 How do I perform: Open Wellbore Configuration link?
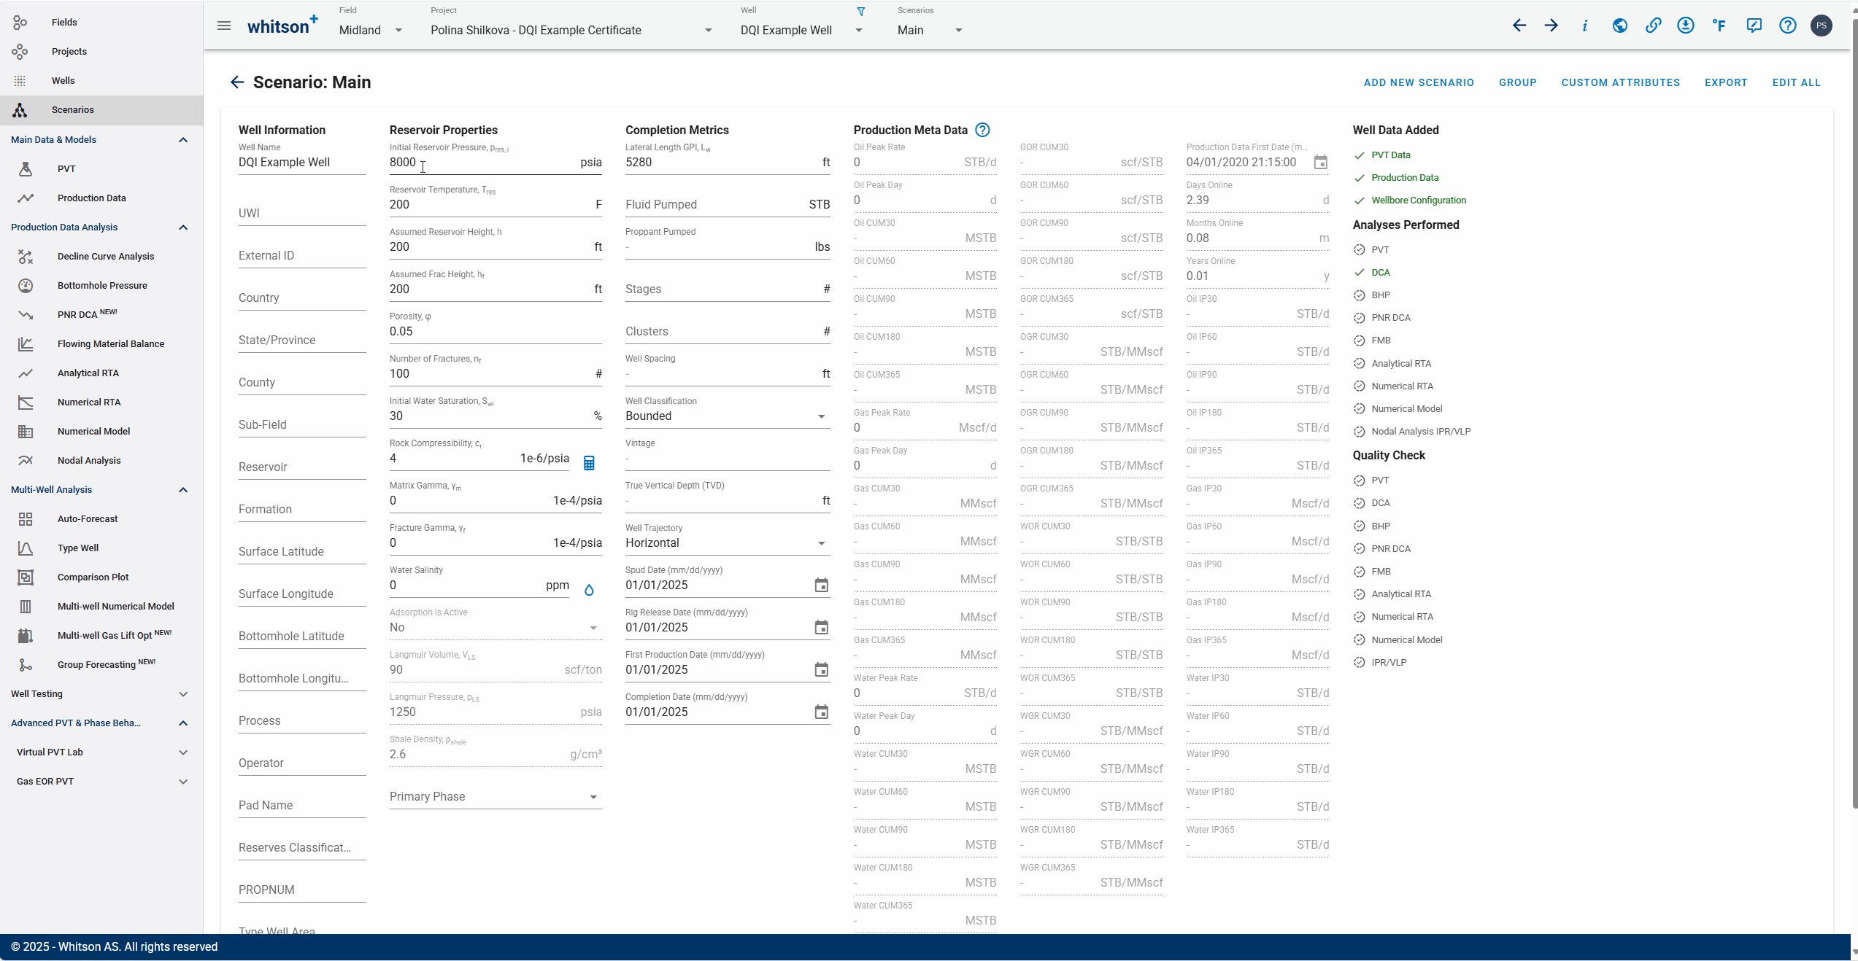[1419, 200]
